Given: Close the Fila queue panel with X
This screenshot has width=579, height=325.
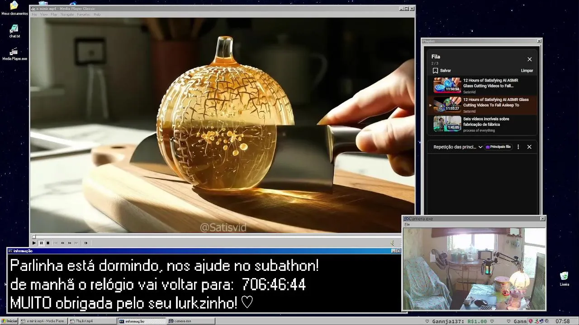Looking at the screenshot, I should pyautogui.click(x=529, y=59).
